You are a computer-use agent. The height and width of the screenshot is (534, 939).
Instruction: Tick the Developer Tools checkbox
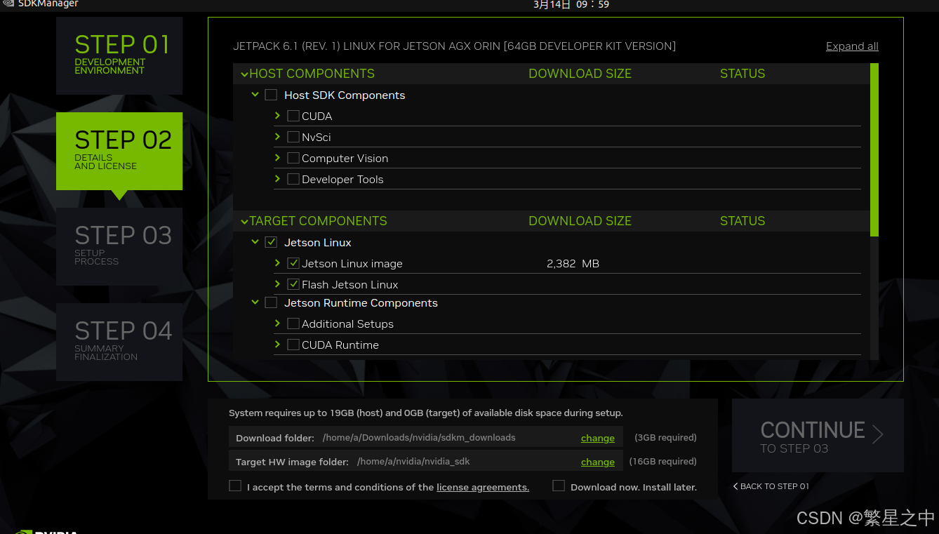(293, 179)
